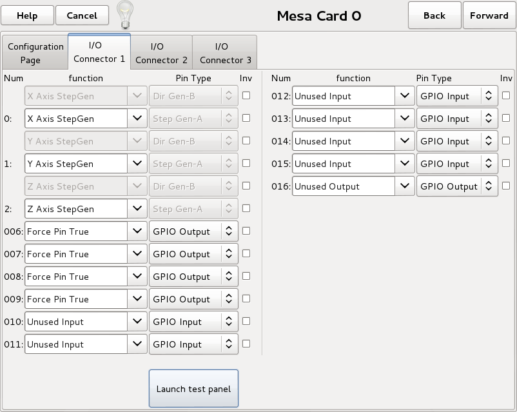Viewport: 517px width, 412px height.
Task: Click pin 2 Z Axis StepGen text field
Action: [x=76, y=209]
